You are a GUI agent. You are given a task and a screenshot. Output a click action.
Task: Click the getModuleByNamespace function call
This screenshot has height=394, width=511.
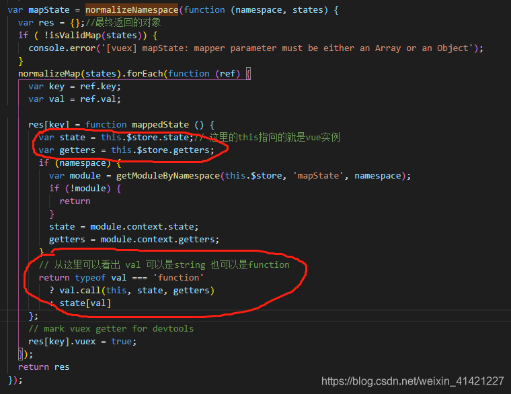coord(168,176)
